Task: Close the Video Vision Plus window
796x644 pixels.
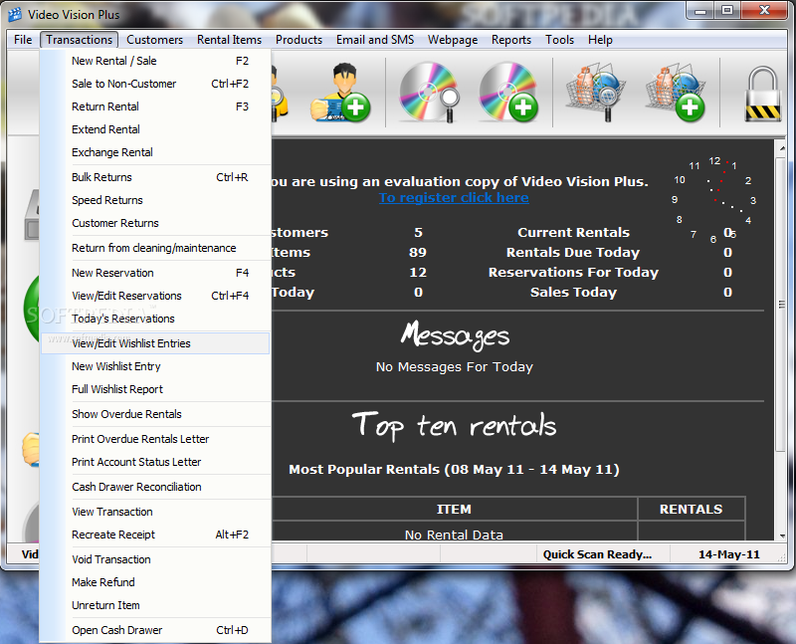Action: click(x=764, y=10)
